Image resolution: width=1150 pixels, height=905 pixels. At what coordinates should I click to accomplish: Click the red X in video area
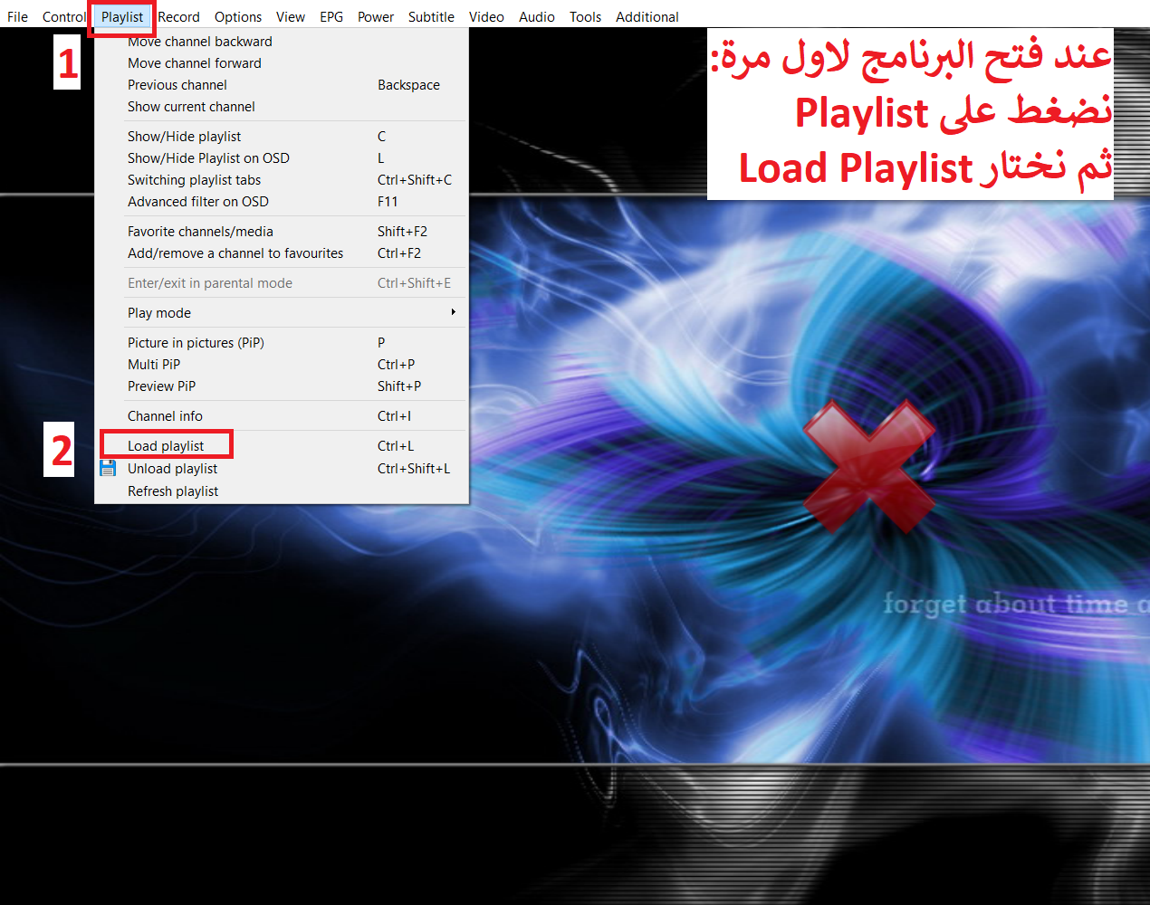pos(868,466)
